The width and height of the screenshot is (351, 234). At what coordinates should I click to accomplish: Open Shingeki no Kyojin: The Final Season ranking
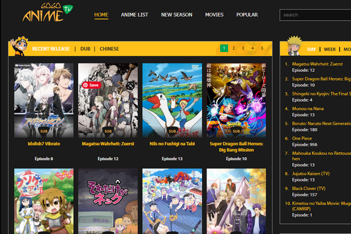(321, 94)
